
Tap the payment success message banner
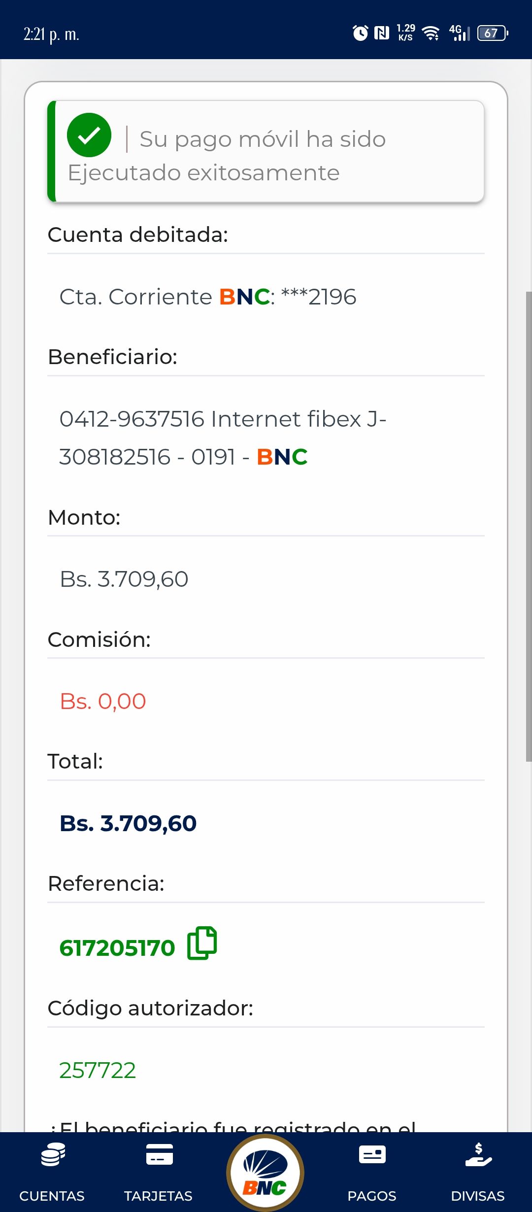[266, 152]
